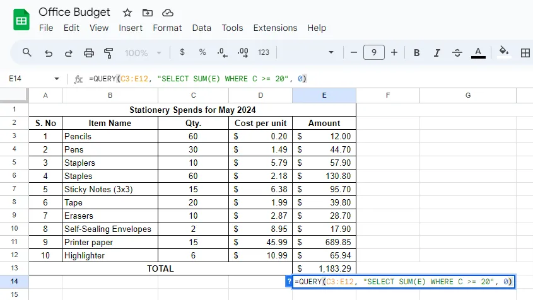Select the Sticky Notes (3x3) cell
533x300 pixels.
click(110, 189)
